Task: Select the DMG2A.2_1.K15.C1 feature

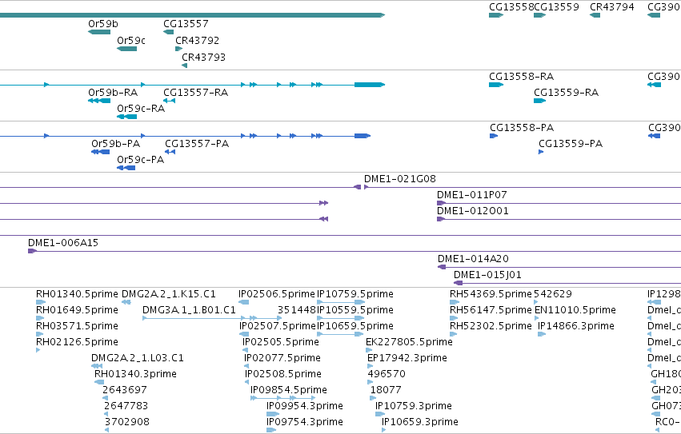Action: (x=126, y=302)
